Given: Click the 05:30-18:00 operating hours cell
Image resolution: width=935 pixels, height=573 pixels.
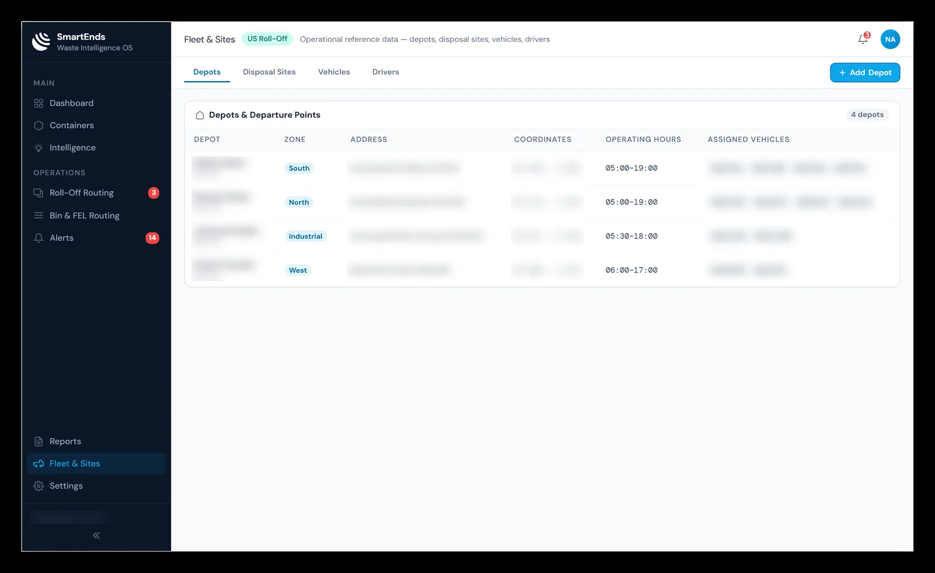Looking at the screenshot, I should 631,236.
